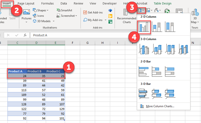Open the Developer tab
Screen dimensions: 201x123
coord(110,4)
